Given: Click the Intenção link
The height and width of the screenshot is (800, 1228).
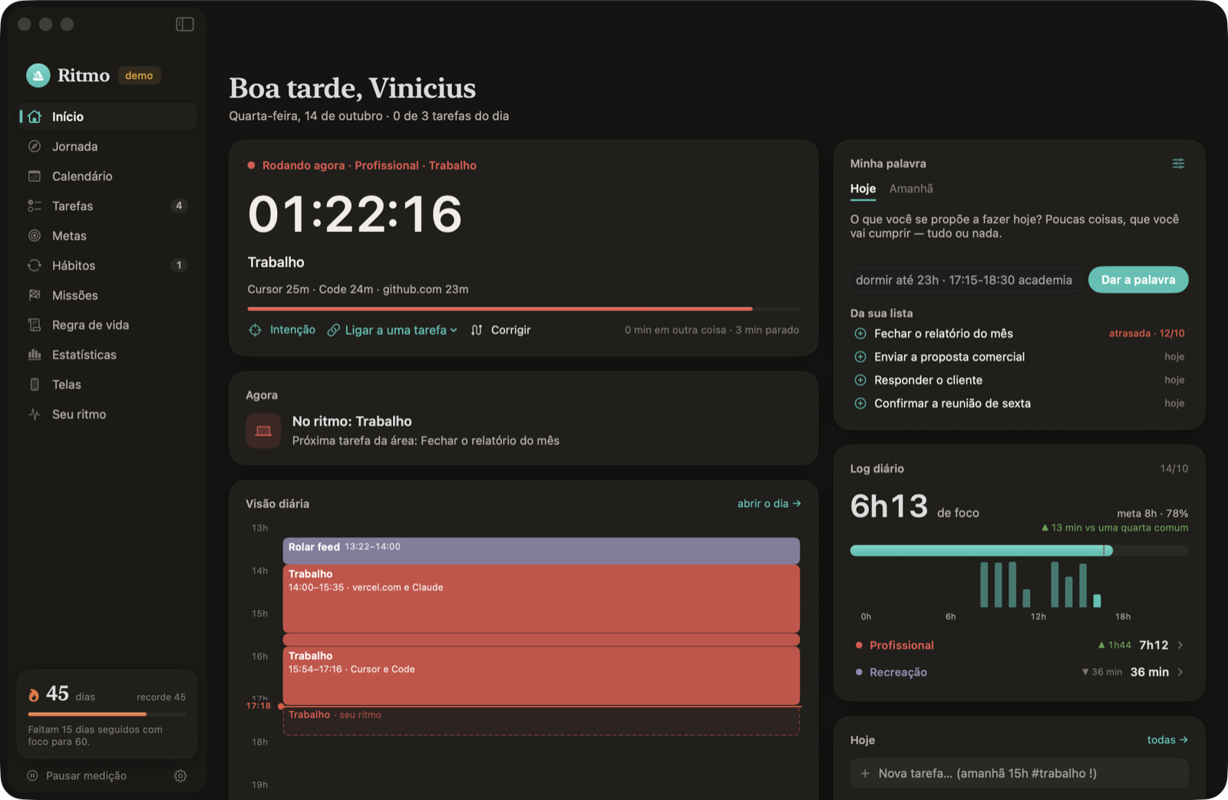Looking at the screenshot, I should pyautogui.click(x=282, y=330).
